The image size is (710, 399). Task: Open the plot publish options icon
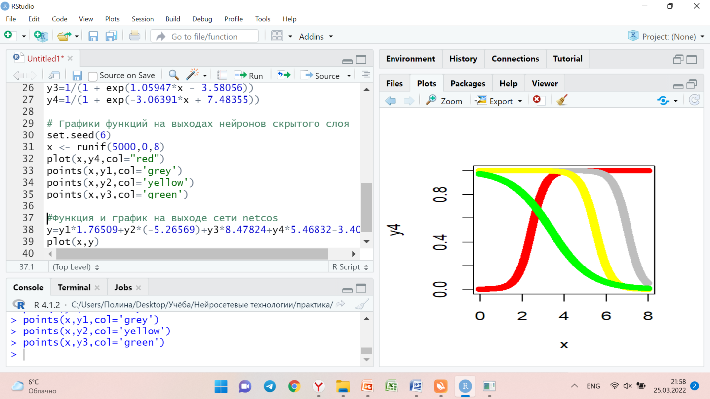point(663,100)
